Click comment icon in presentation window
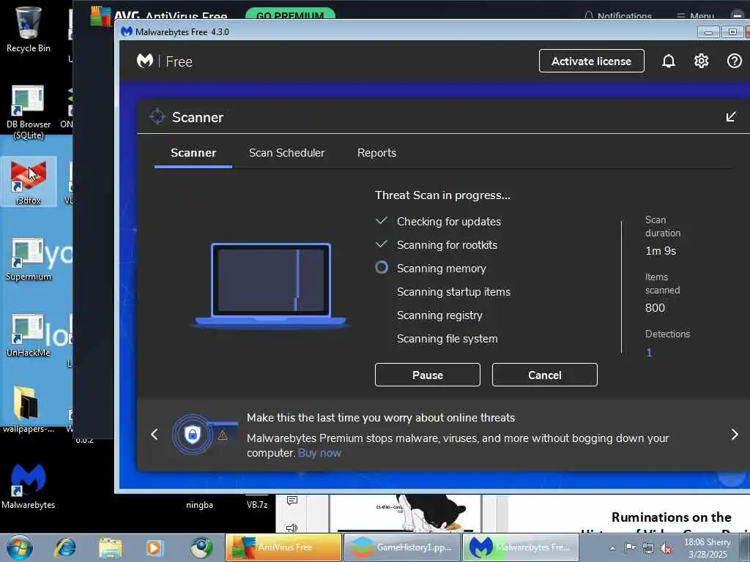Viewport: 750px width, 562px height. pos(292,501)
